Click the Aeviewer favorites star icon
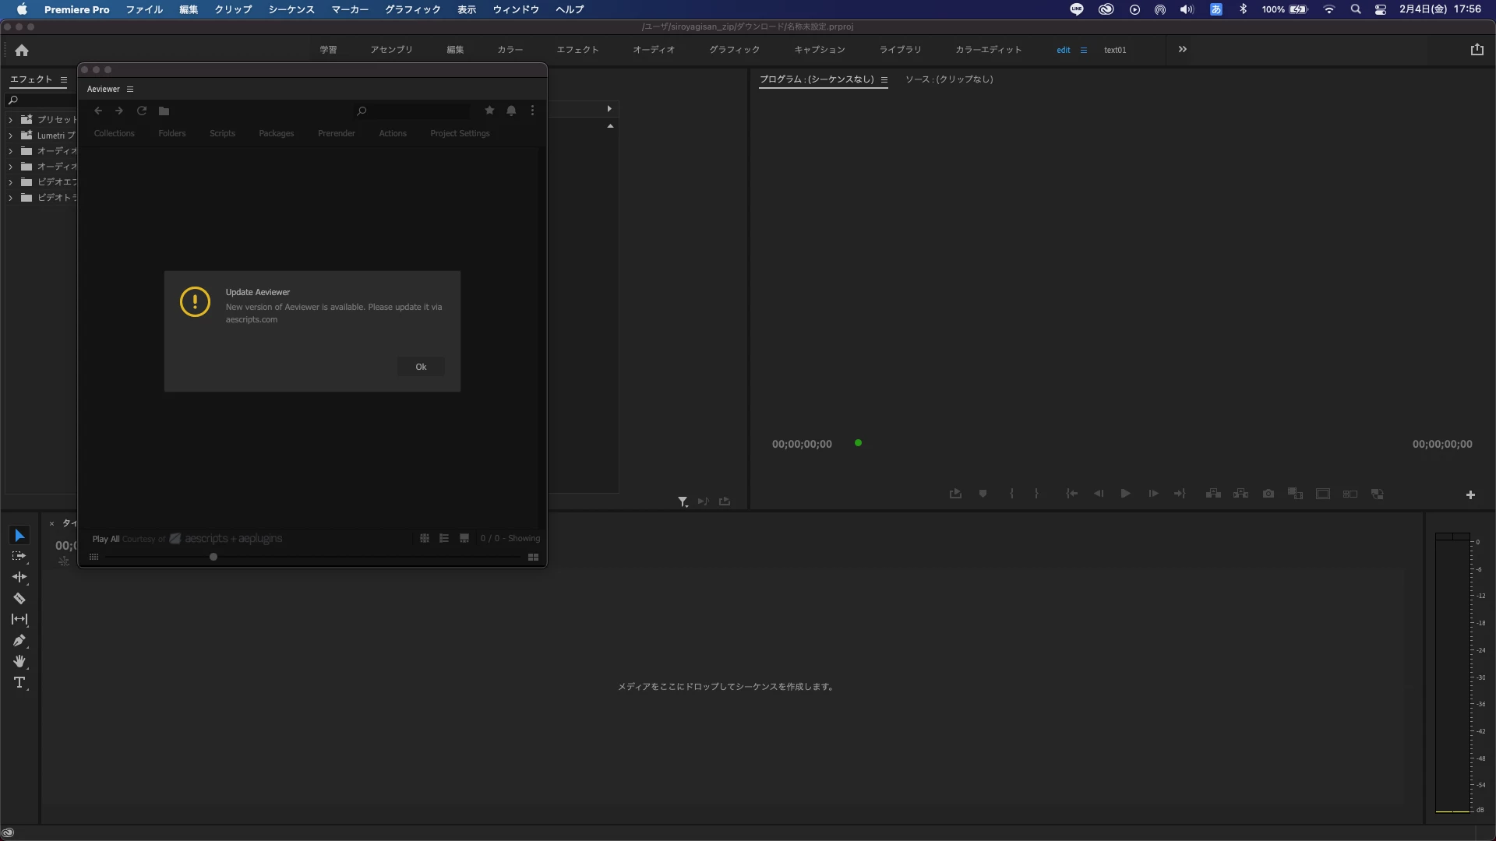Image resolution: width=1496 pixels, height=841 pixels. coord(489,111)
